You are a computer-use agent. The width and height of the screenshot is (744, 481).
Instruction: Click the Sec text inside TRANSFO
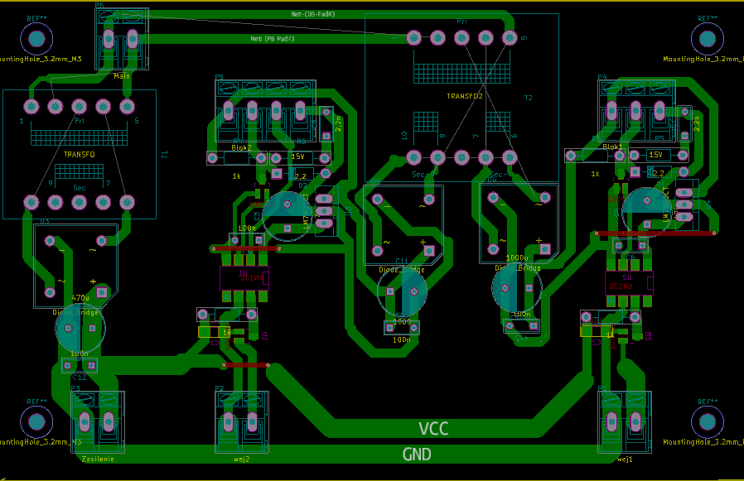80,188
